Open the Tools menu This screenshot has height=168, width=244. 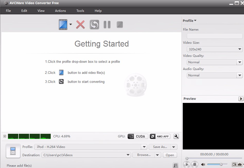coord(80,11)
